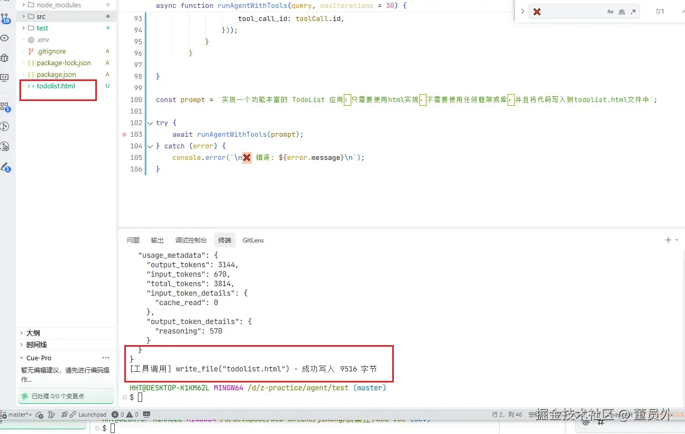Expand replace field in find widget
685x434 pixels.
coord(522,12)
